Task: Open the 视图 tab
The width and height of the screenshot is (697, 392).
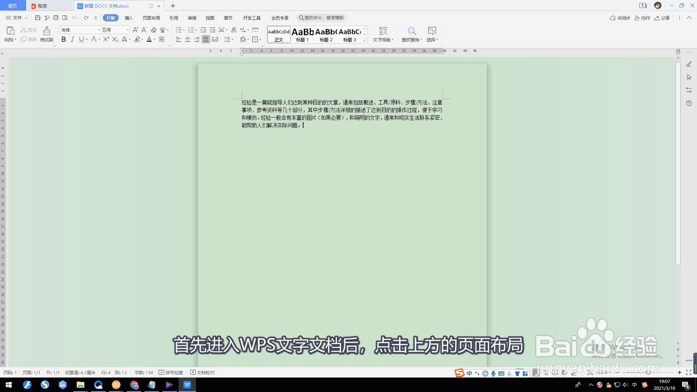Action: pyautogui.click(x=210, y=18)
